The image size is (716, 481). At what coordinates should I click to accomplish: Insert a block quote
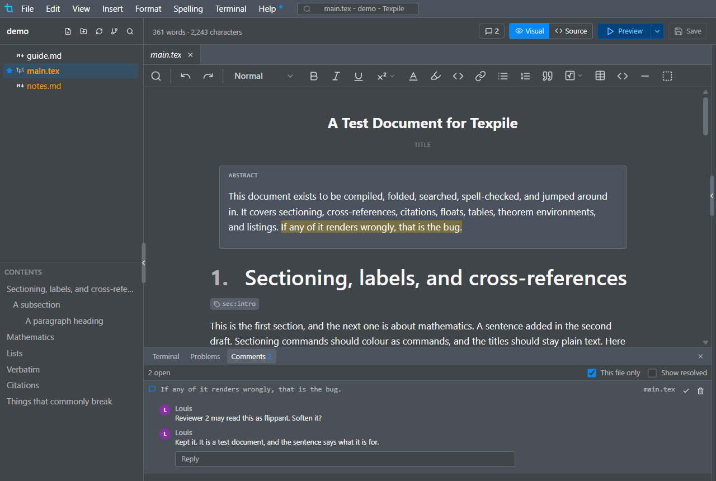[548, 76]
